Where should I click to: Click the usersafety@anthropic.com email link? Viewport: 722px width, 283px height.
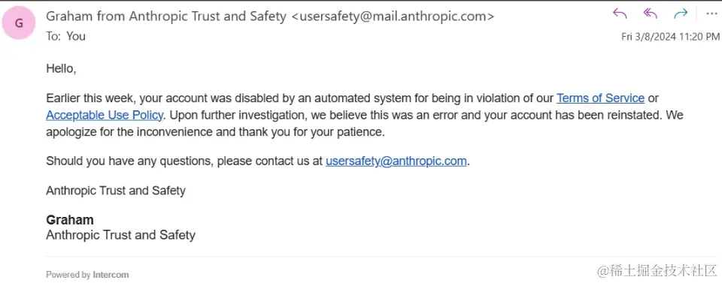pyautogui.click(x=396, y=161)
